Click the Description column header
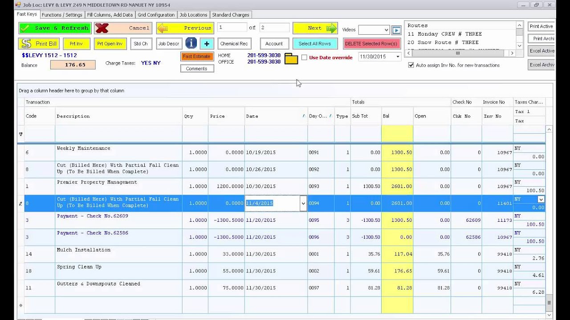Viewport: 570px width, 320px height. pyautogui.click(x=119, y=116)
